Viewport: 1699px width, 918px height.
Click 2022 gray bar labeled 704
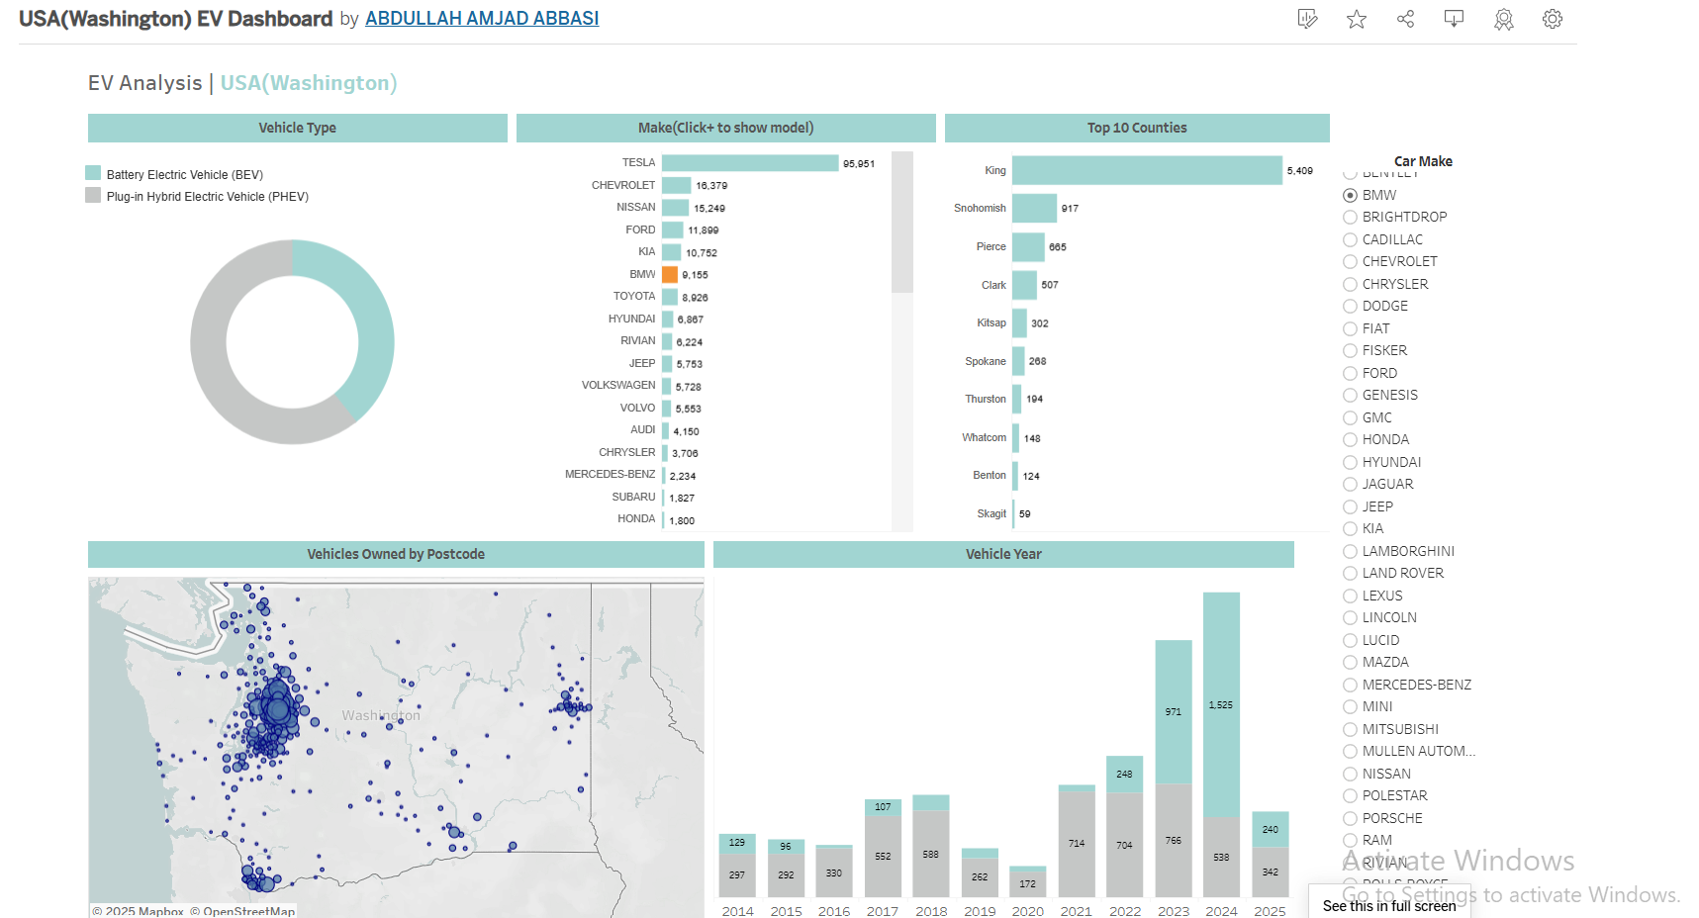pyautogui.click(x=1124, y=845)
